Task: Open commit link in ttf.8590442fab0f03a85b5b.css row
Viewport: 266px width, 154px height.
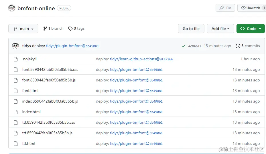Action: coord(136,123)
